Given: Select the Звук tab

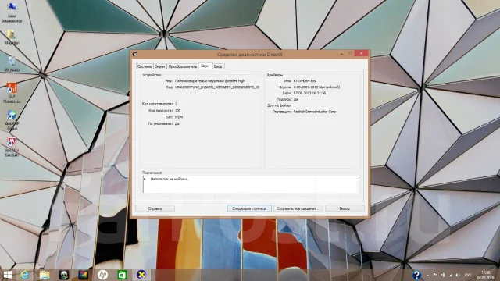Looking at the screenshot, I should click(x=205, y=66).
